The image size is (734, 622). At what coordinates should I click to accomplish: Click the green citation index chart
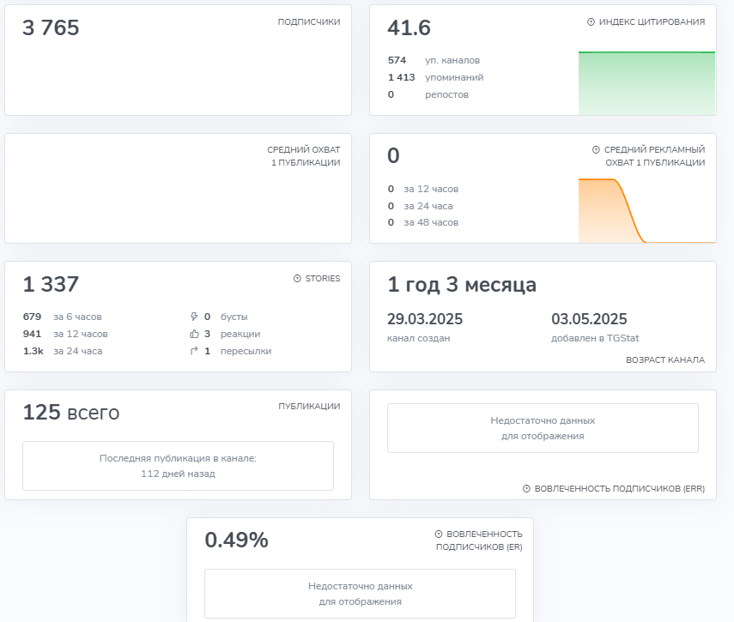647,83
